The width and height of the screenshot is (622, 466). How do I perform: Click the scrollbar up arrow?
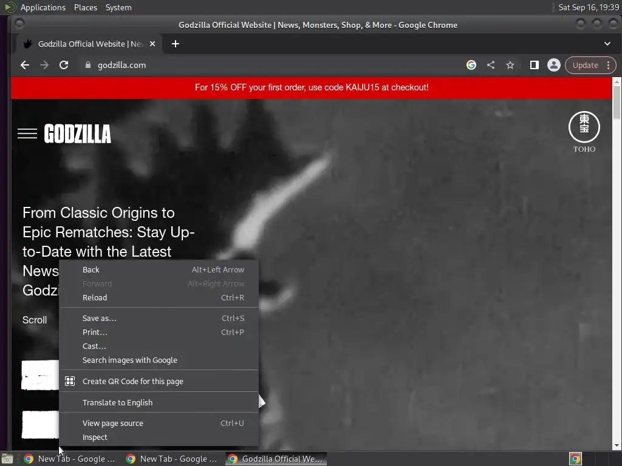(617, 82)
